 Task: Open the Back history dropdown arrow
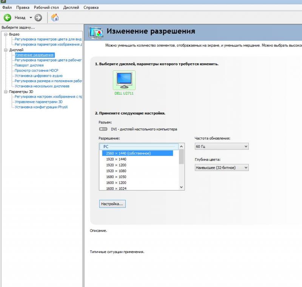coord(31,18)
